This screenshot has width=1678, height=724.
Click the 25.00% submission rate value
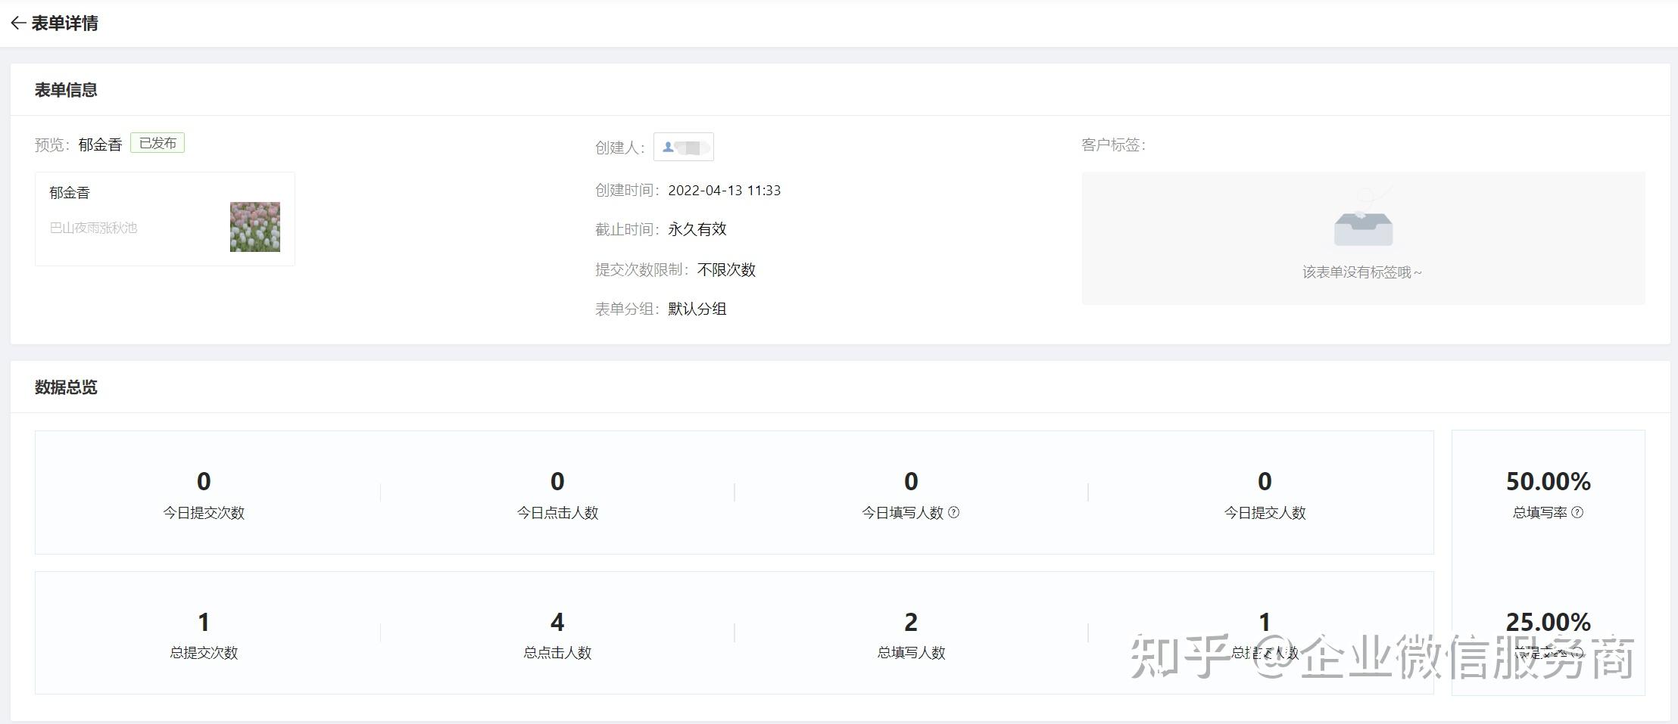[x=1548, y=622]
